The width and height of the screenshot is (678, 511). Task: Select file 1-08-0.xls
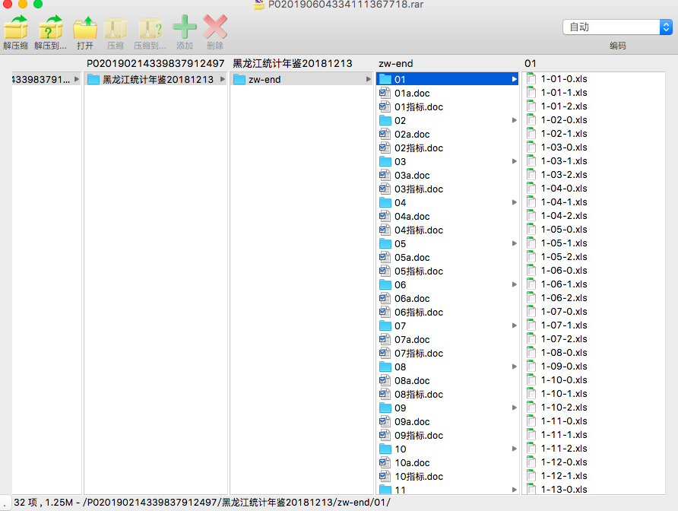click(x=593, y=353)
